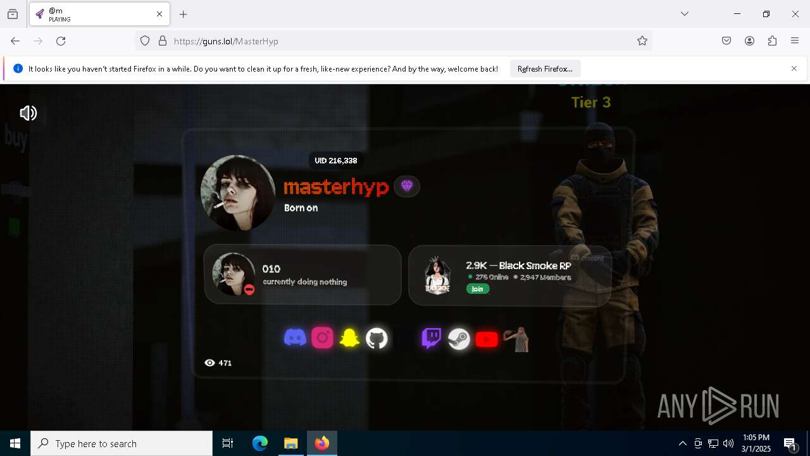810x456 pixels.
Task: Click the profile view count eye icon
Action: click(x=209, y=363)
